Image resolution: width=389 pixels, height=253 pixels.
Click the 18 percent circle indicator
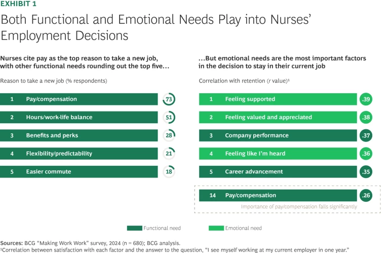click(x=169, y=171)
